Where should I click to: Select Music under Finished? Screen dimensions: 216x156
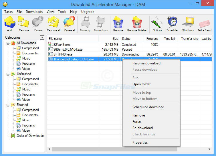coord(26,120)
